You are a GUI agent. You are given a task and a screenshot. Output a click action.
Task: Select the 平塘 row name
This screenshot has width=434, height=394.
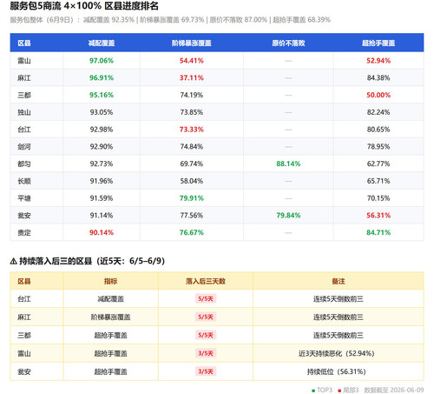pos(24,198)
